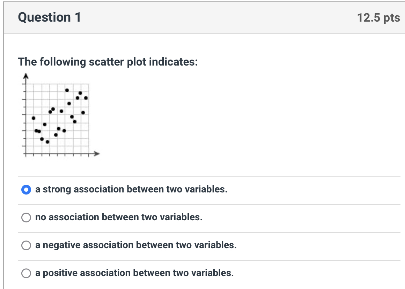Select "a positive association between two variables" option
Viewport: 405px width, 289px height.
(25, 273)
